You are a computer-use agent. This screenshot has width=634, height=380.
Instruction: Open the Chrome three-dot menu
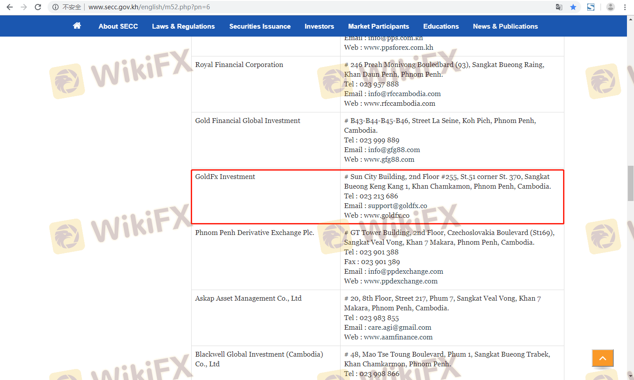(625, 7)
